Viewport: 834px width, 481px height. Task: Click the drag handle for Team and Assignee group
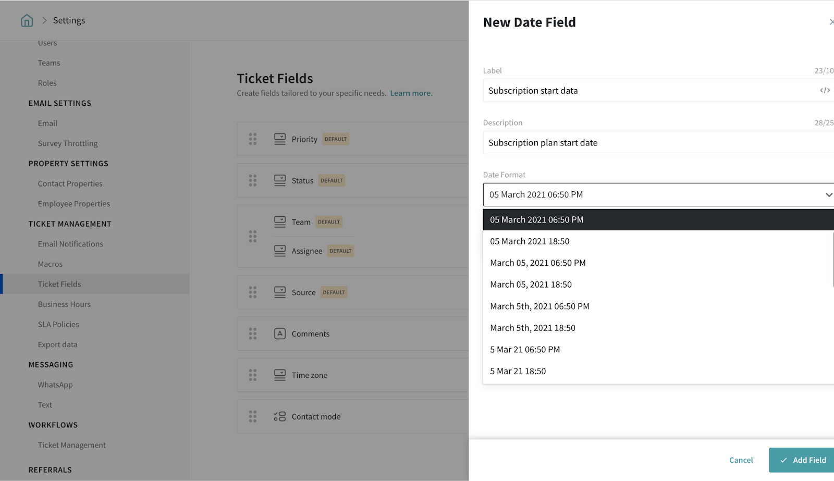(x=253, y=236)
